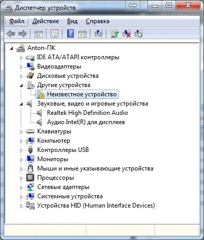Select the Системные устройства label

70,196
